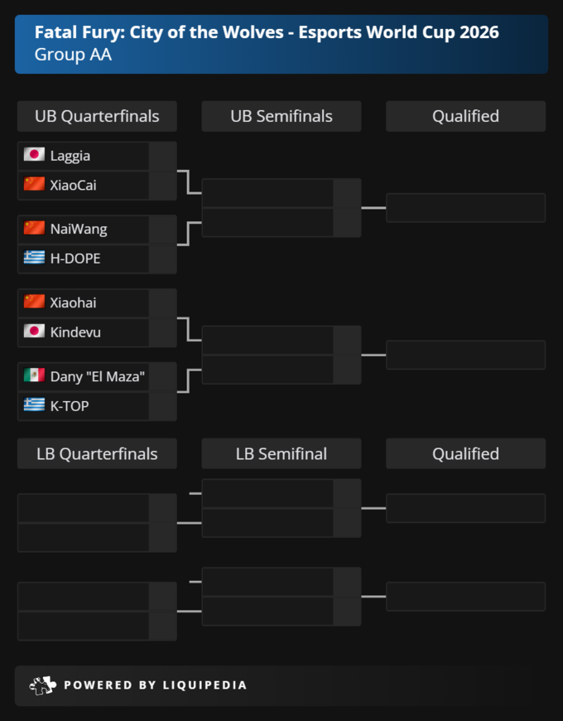Click the Liquipedia puzzle logo icon
Screen dimensions: 563x721
(x=43, y=685)
